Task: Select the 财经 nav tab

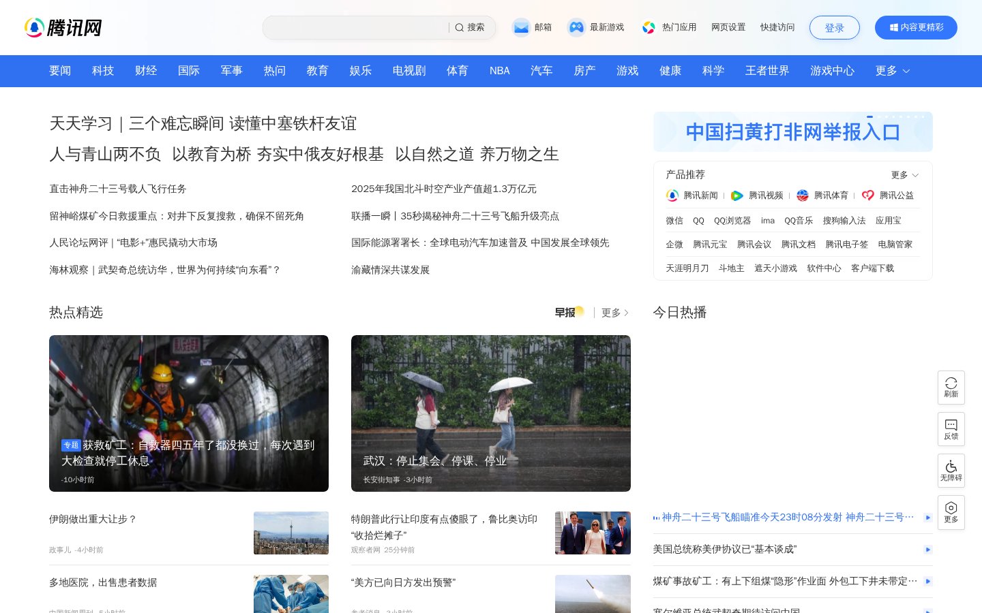Action: point(146,71)
